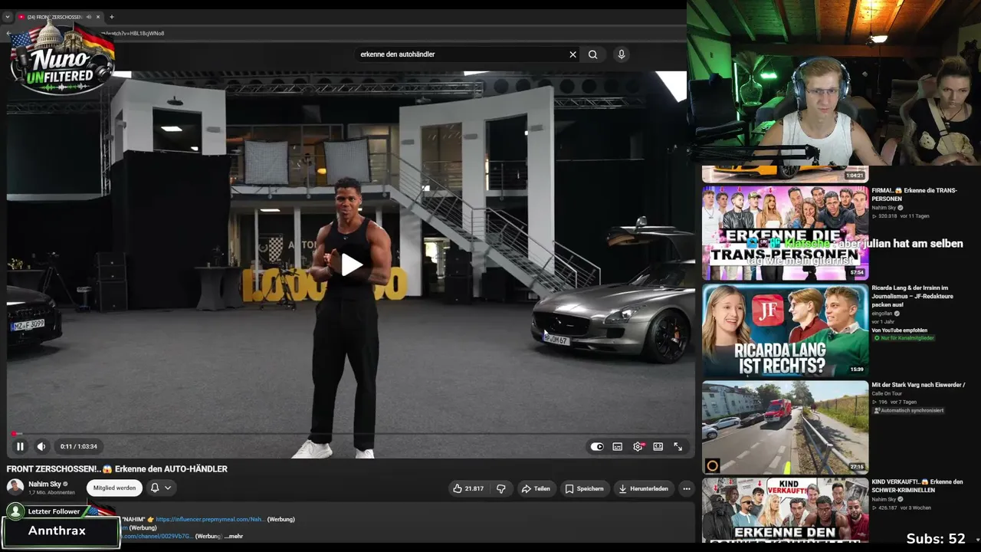This screenshot has height=552, width=981.
Task: Expand the description with '...mehr'
Action: point(233,536)
